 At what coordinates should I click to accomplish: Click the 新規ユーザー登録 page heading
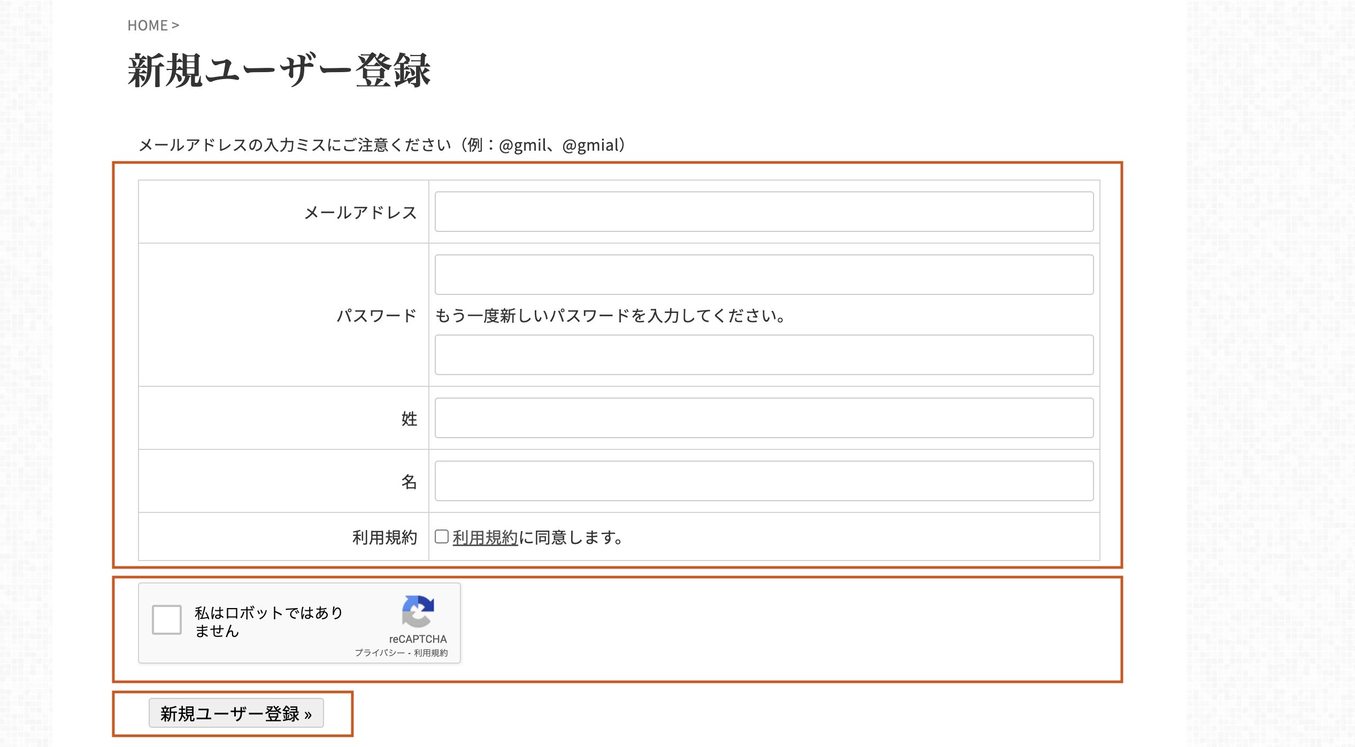(x=279, y=70)
